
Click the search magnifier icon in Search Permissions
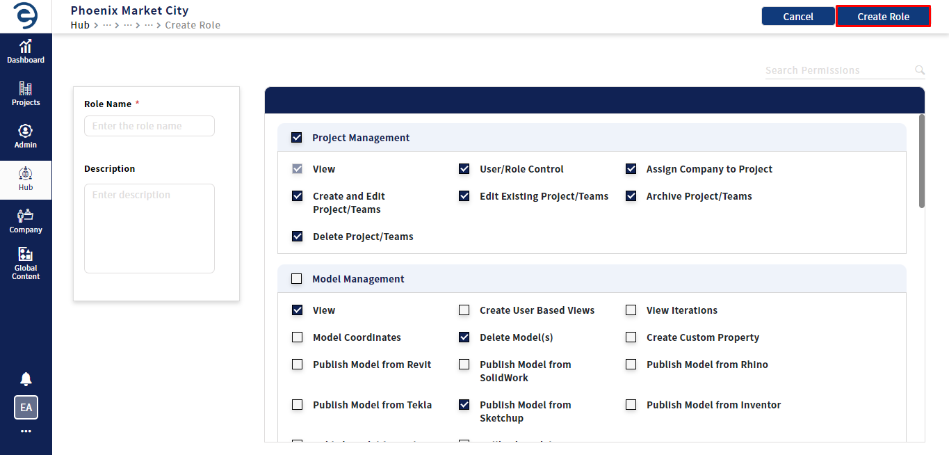[x=920, y=70]
